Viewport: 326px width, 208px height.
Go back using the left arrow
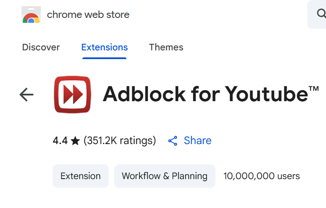point(27,95)
